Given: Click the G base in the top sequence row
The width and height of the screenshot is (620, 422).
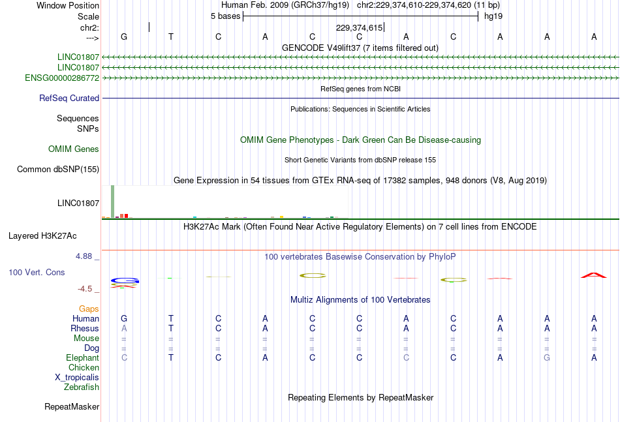Looking at the screenshot, I should click(124, 37).
